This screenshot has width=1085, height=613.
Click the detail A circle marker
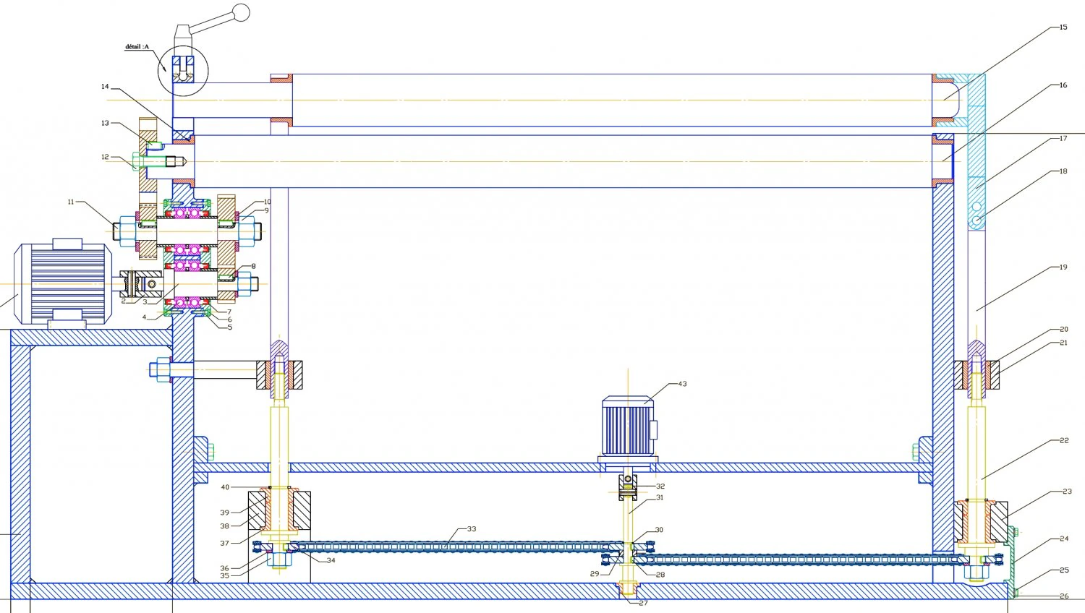coord(184,71)
